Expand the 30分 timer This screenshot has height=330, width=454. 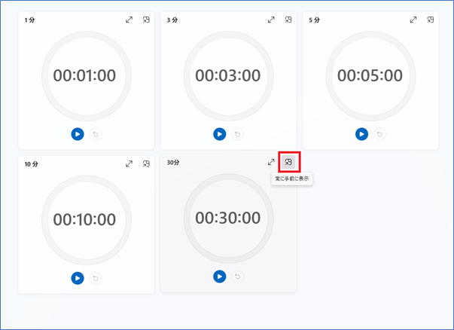[271, 162]
